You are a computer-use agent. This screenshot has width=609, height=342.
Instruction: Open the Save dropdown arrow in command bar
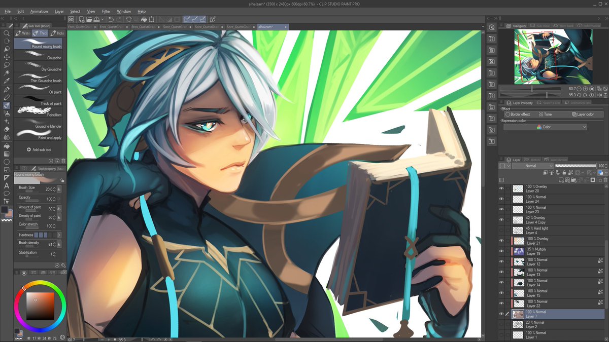[x=102, y=19]
